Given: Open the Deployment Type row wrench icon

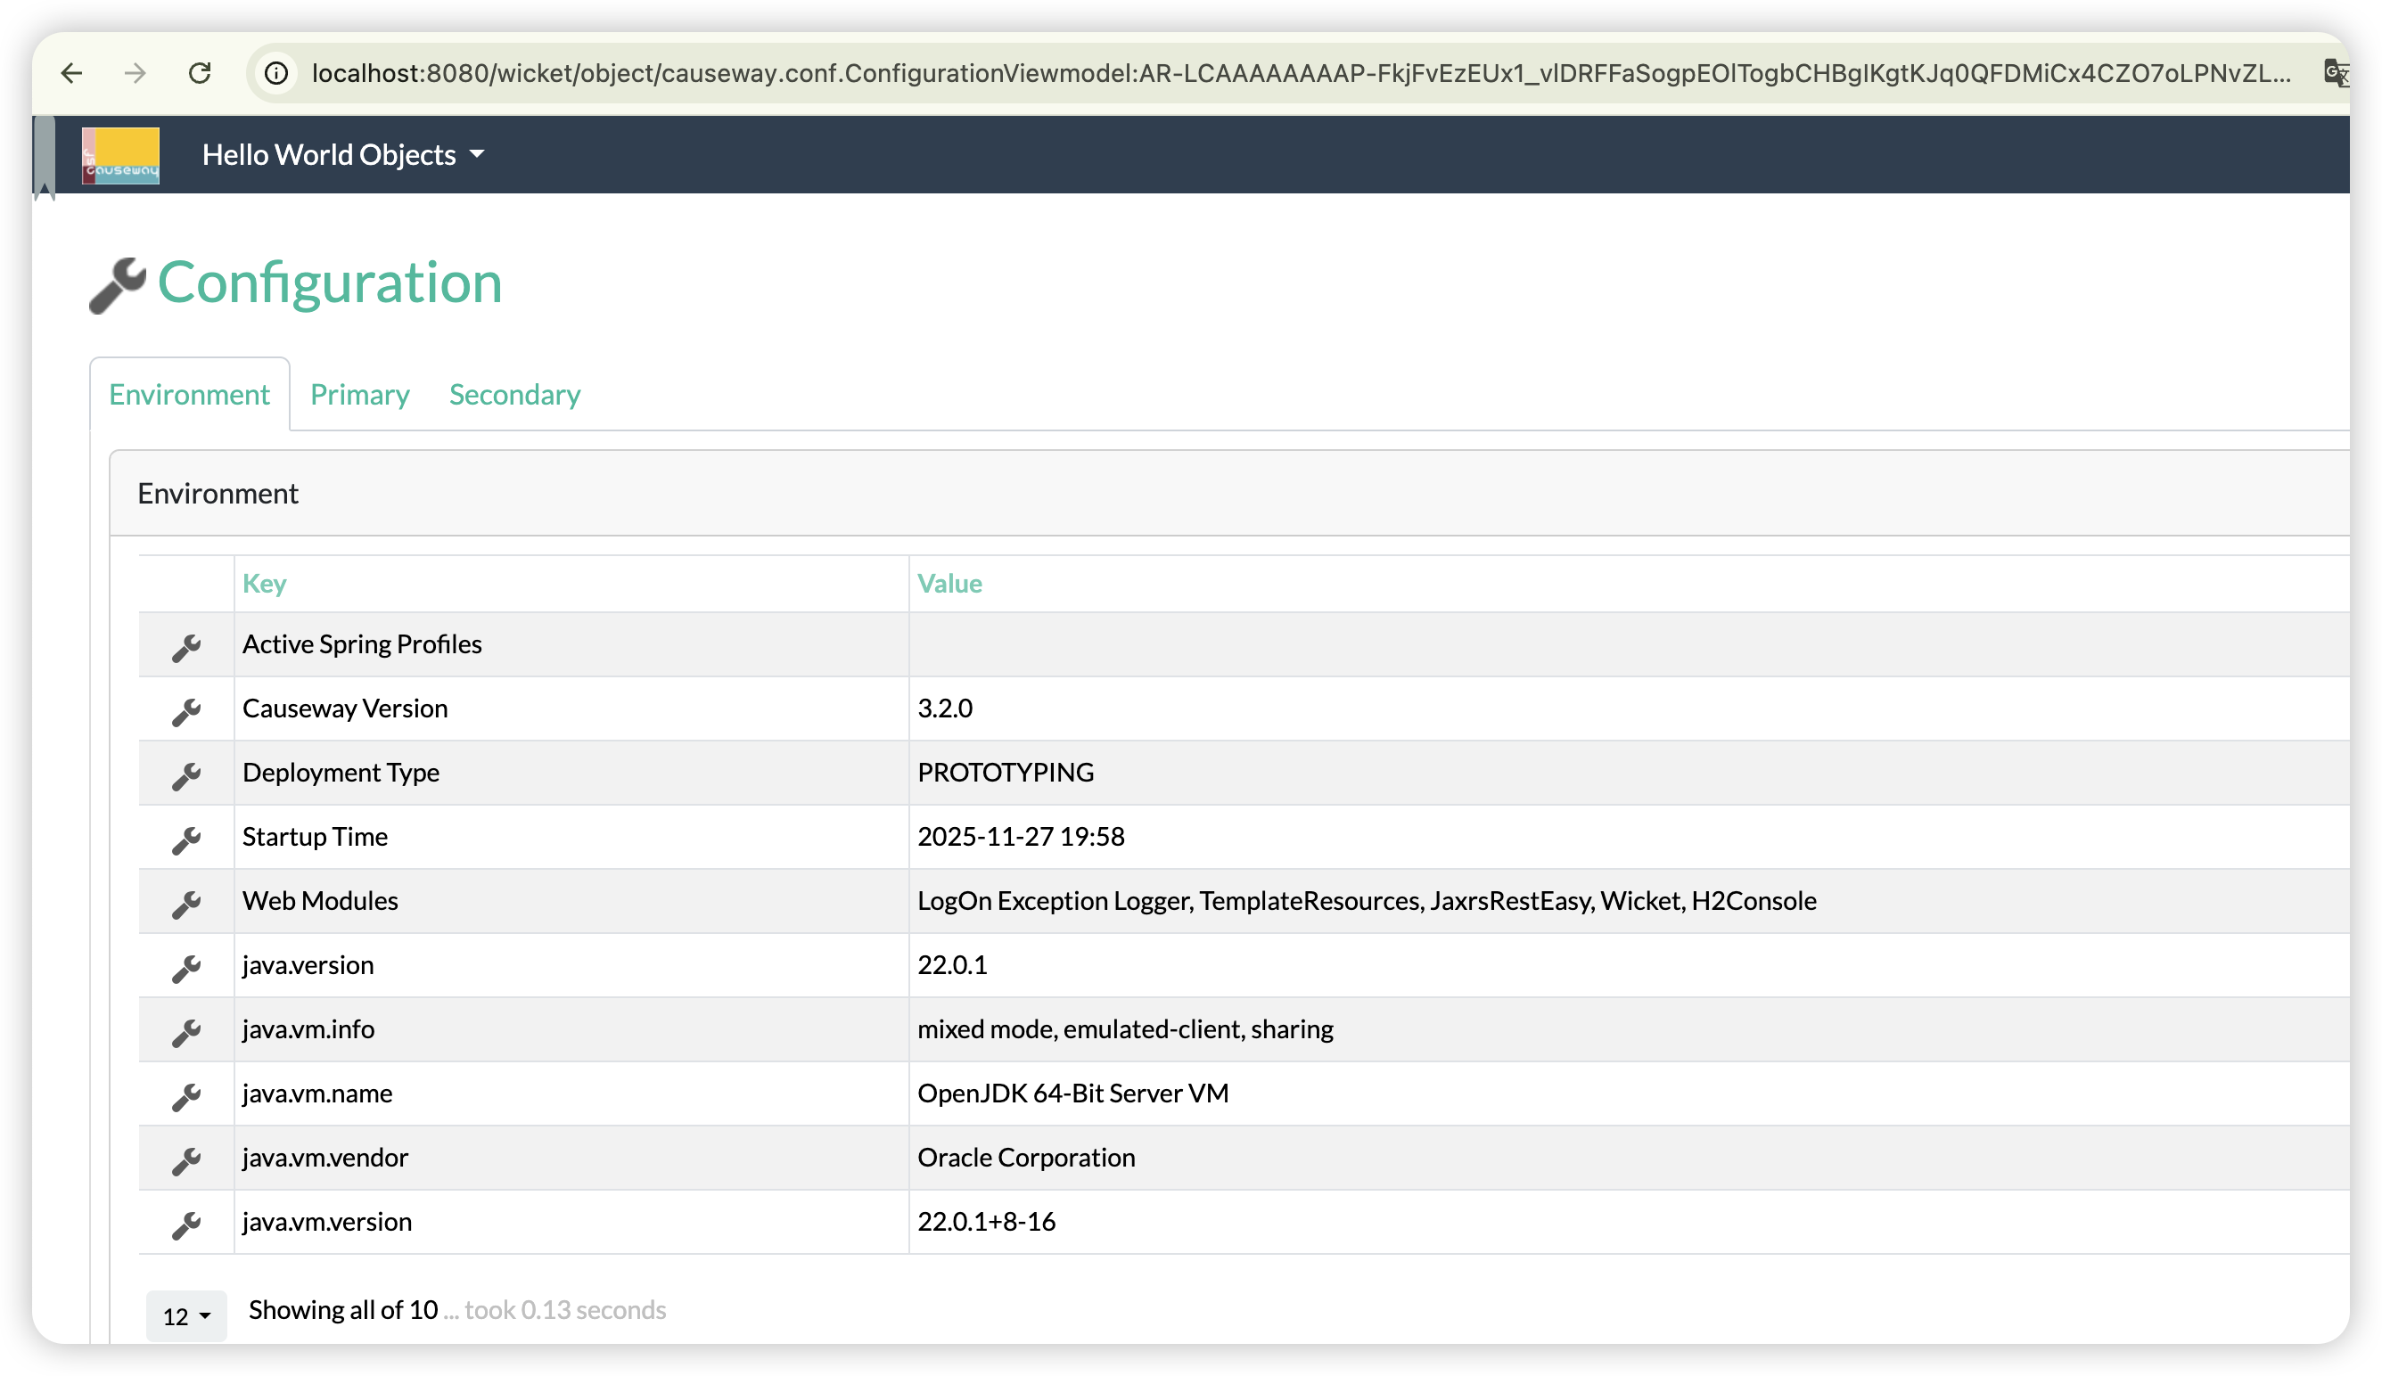Looking at the screenshot, I should (186, 776).
